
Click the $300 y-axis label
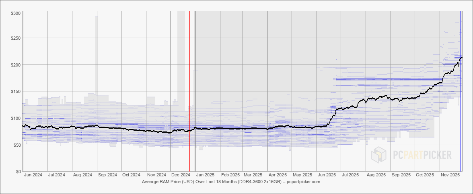[x=16, y=13]
